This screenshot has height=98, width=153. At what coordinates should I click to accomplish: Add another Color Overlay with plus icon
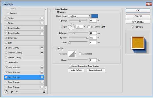[42, 48]
